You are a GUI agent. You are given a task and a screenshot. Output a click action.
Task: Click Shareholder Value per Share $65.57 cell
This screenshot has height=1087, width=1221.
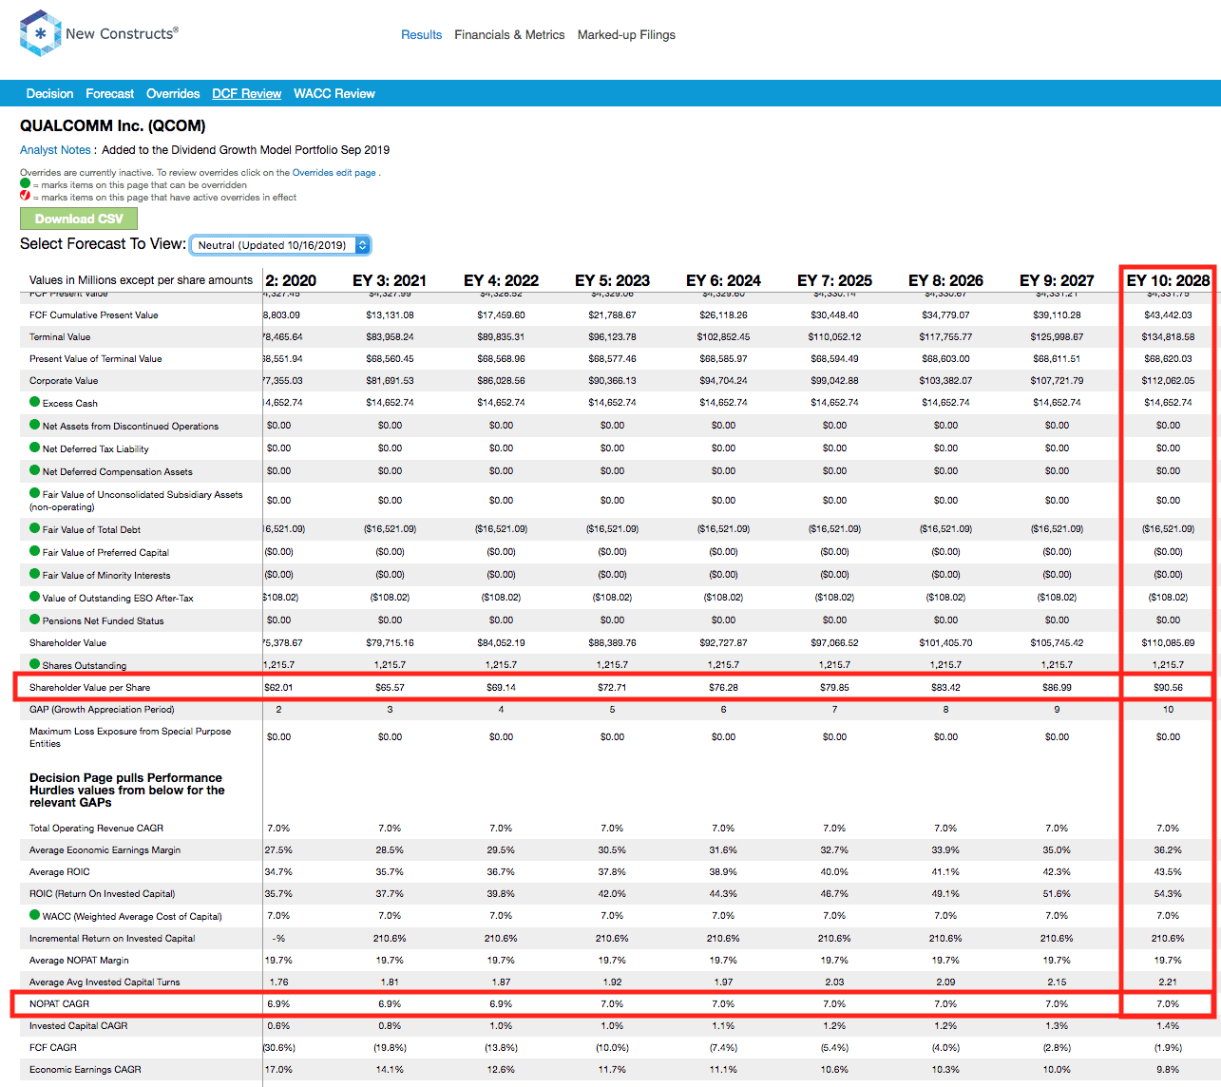(x=390, y=687)
